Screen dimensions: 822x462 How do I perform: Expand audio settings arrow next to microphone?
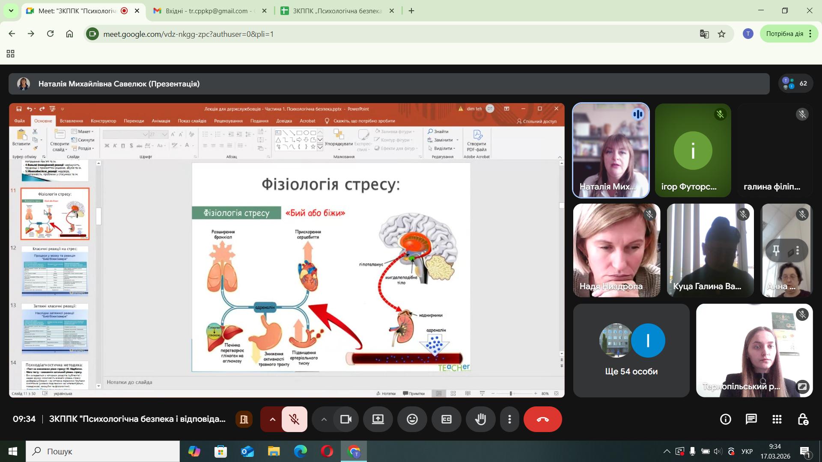click(272, 419)
